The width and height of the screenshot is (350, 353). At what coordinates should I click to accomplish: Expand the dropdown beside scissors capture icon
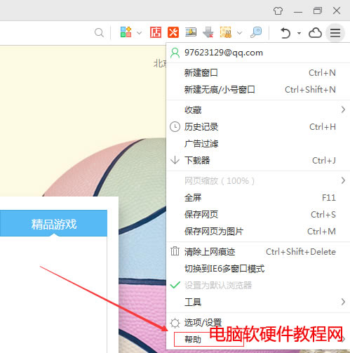click(240, 33)
